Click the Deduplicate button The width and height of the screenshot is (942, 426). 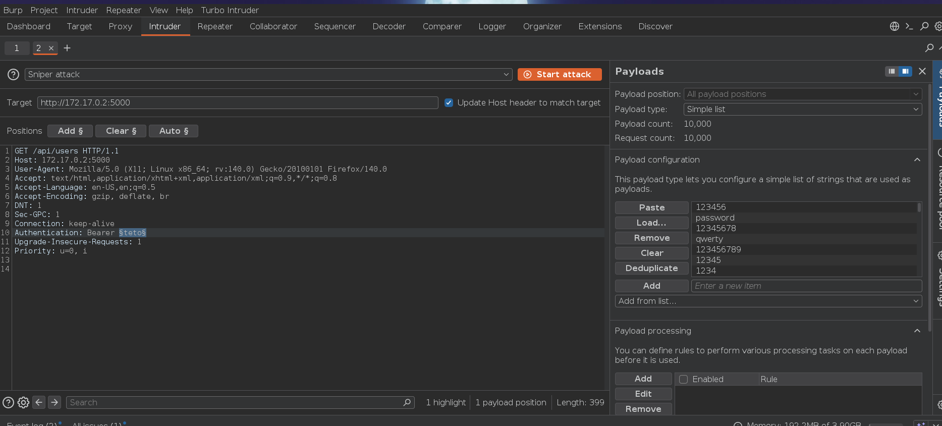(652, 268)
